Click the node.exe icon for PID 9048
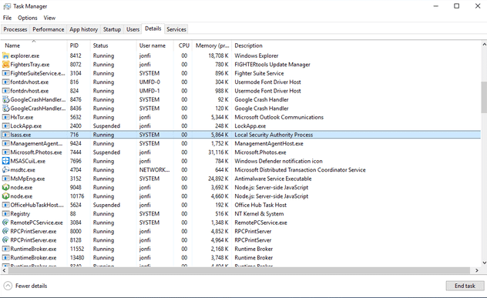The height and width of the screenshot is (298, 487). (x=5, y=187)
